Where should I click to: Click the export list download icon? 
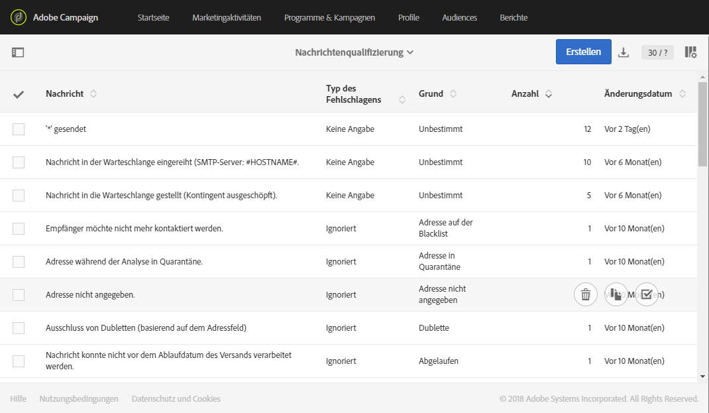[x=623, y=52]
